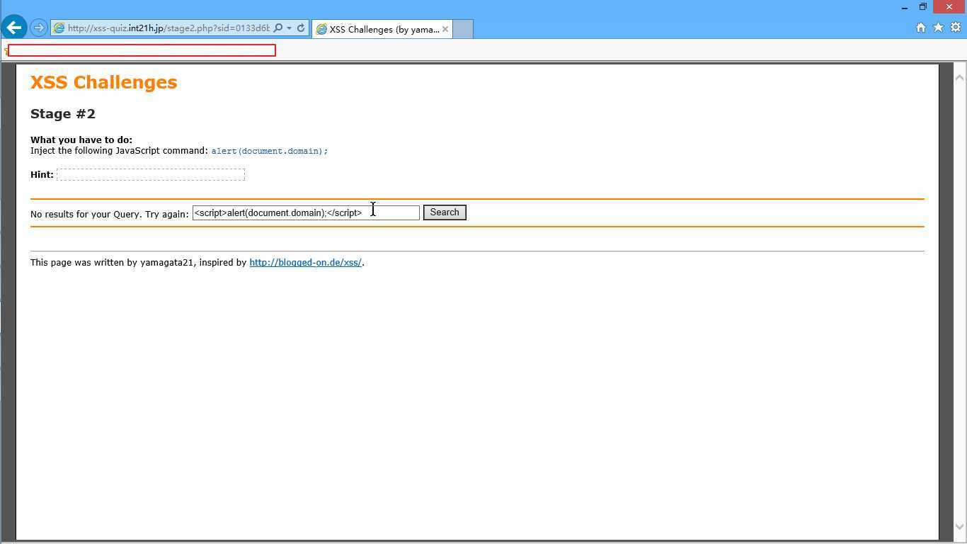Click the page scrollbar up arrow
This screenshot has height=544, width=967.
(960, 76)
